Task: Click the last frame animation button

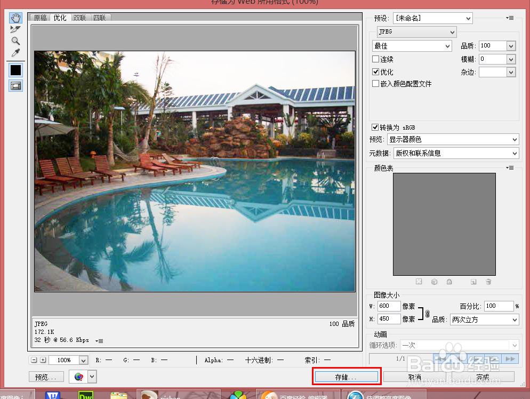Action: [x=510, y=359]
